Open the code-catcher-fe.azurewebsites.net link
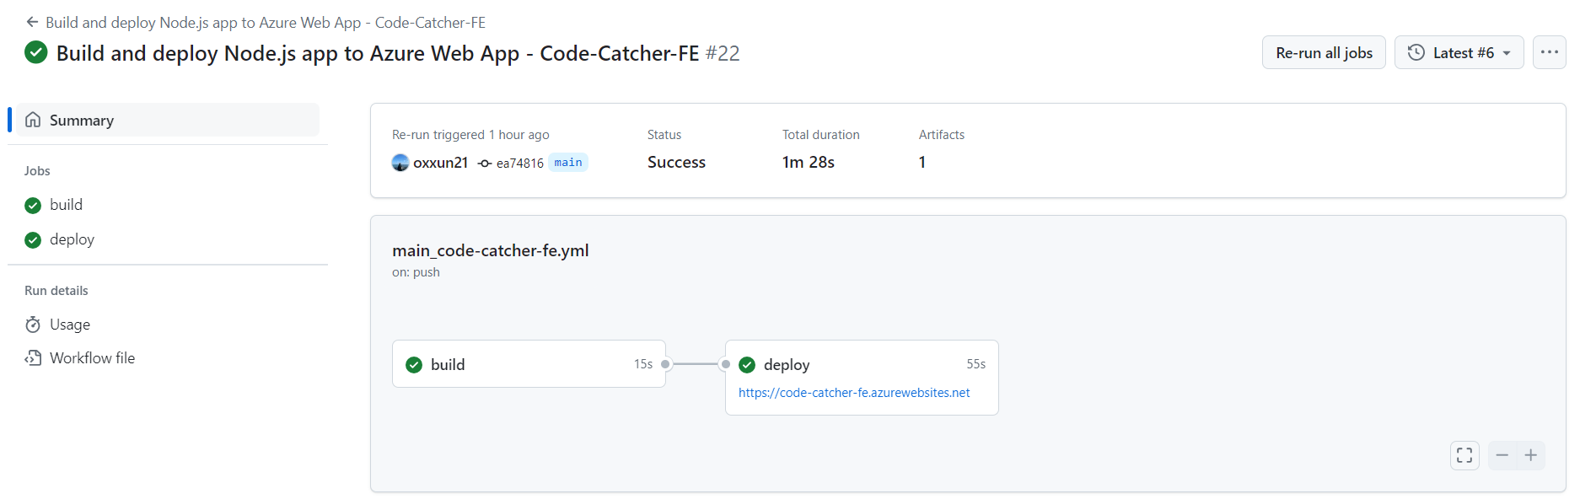 (x=854, y=393)
